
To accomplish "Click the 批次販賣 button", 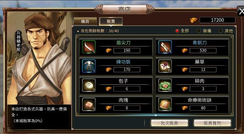I will point(169,123).
